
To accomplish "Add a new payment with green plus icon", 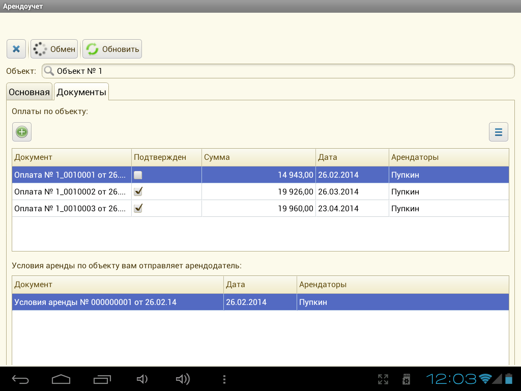I will (22, 132).
